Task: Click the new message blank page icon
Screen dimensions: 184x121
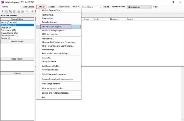Action: point(2,11)
